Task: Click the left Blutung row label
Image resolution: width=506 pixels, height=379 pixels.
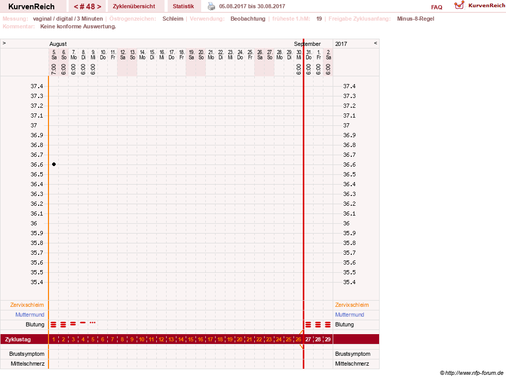Action: click(x=35, y=324)
